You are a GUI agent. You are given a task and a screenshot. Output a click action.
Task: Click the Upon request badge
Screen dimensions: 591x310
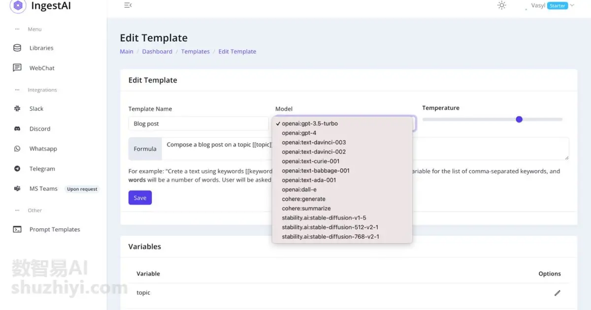click(82, 189)
